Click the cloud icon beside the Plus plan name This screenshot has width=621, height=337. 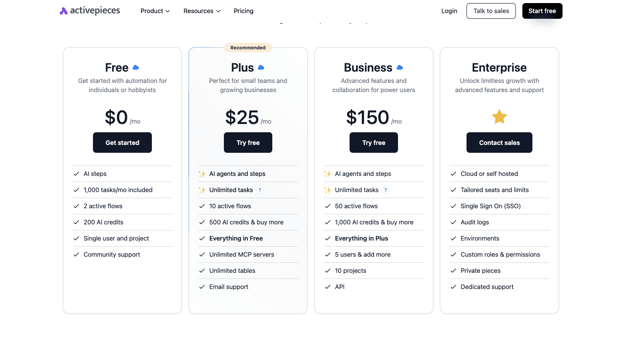click(261, 67)
